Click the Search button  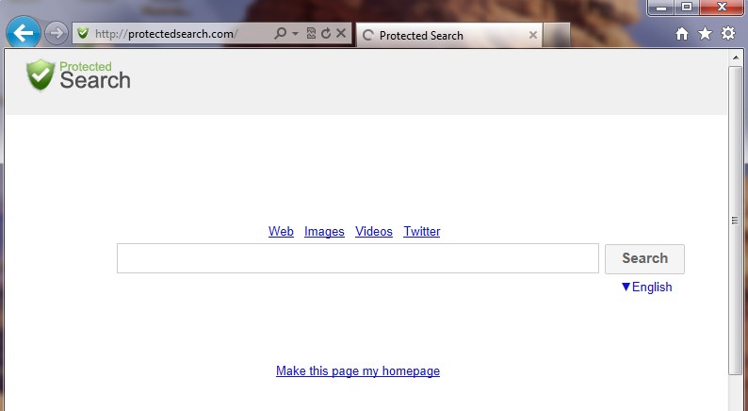[644, 258]
